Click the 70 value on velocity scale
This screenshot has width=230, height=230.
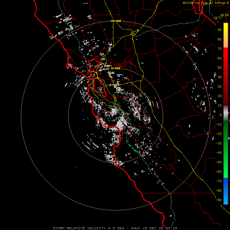pyautogui.click(x=220, y=49)
